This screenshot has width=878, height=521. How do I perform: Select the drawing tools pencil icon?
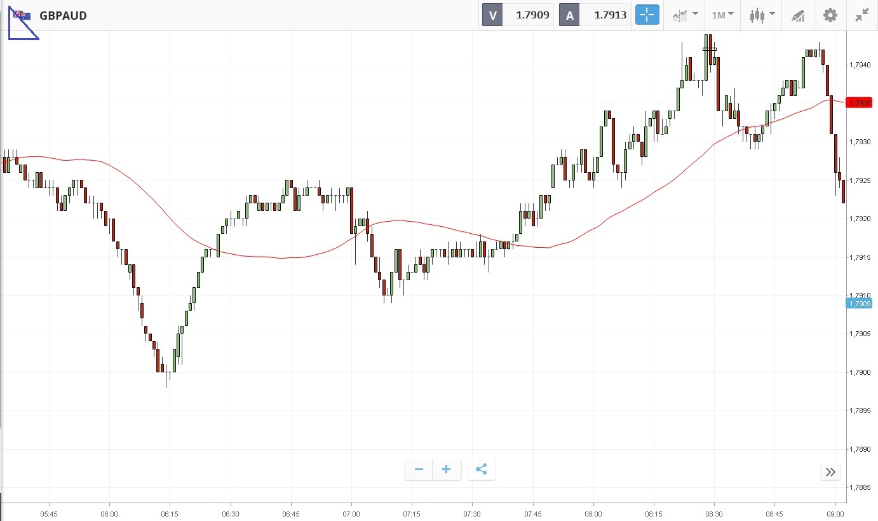tap(798, 15)
